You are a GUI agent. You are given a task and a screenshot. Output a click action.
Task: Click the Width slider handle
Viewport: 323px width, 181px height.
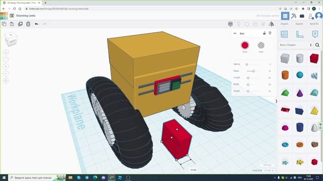(248, 84)
